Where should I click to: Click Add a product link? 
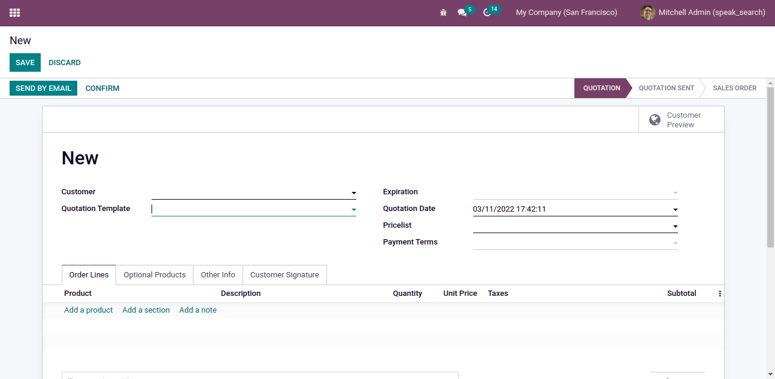pyautogui.click(x=89, y=310)
